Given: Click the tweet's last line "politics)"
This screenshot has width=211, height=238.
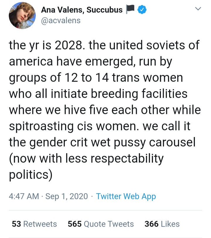Looking at the screenshot, I should (x=31, y=174).
